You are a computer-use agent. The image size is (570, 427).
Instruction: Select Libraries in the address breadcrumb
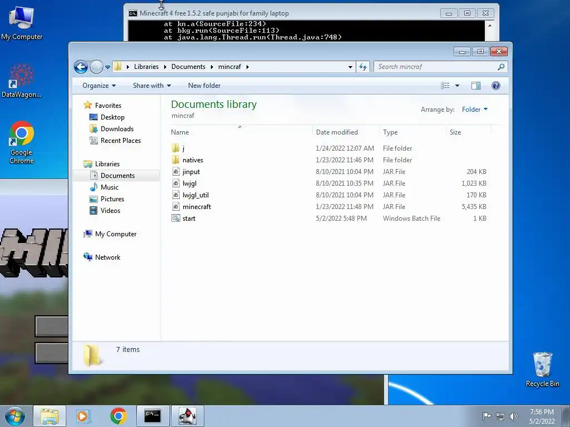(x=146, y=67)
